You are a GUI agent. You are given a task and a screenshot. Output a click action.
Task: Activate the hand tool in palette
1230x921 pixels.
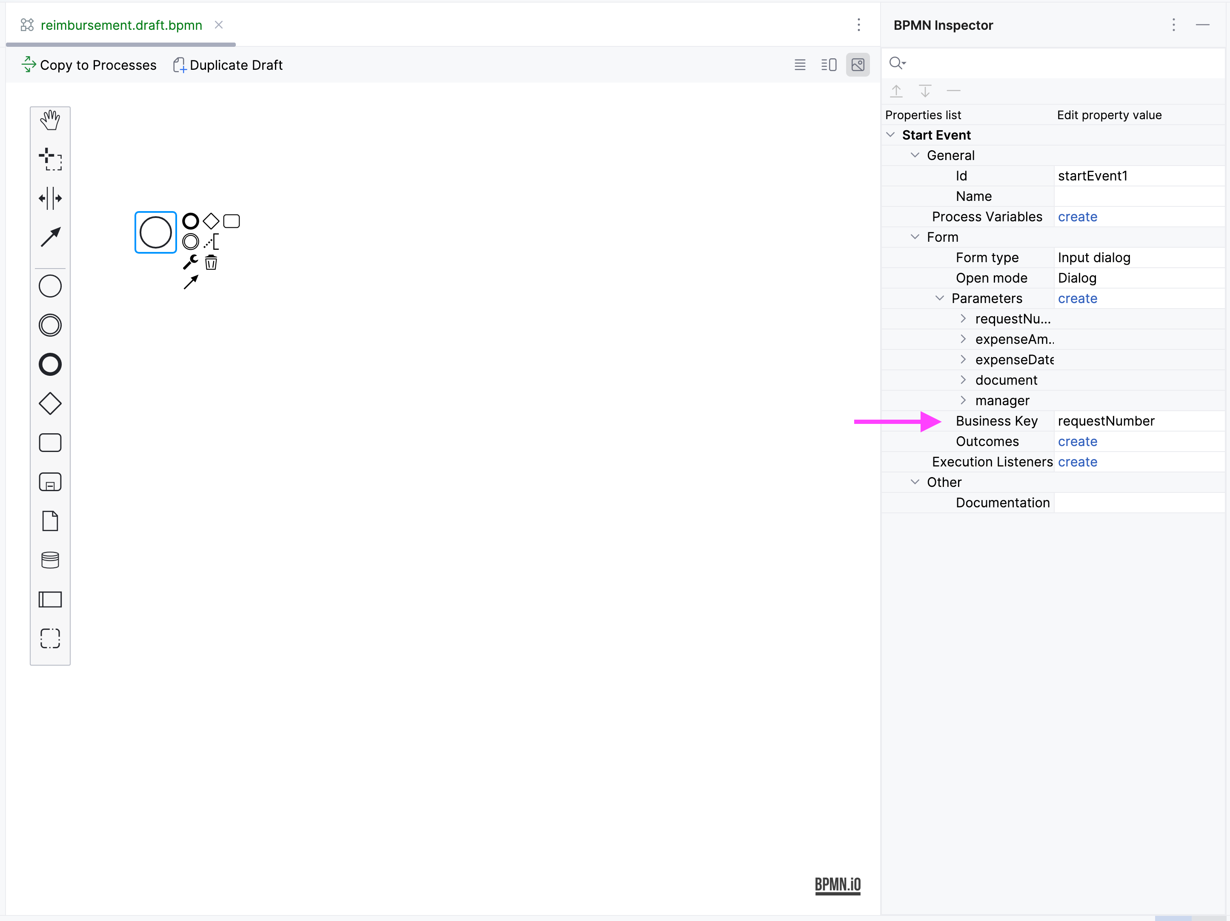[x=50, y=120]
